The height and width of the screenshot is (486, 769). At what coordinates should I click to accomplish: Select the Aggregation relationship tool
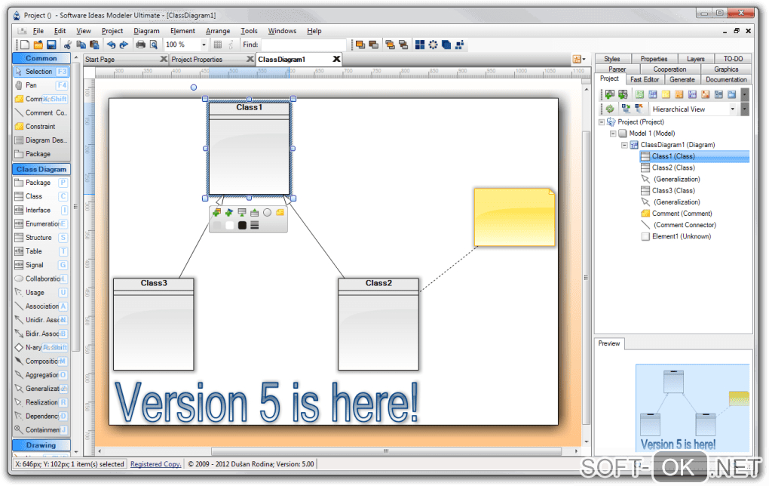[41, 374]
